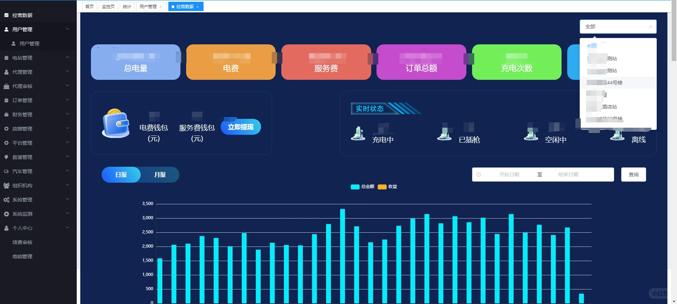The width and height of the screenshot is (677, 304).
Task: Switch to the 统计 tab
Action: (127, 7)
